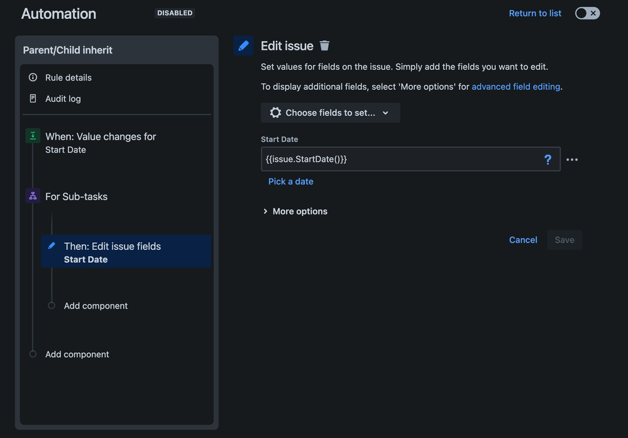Expand More options section
The image size is (628, 438).
(x=295, y=211)
